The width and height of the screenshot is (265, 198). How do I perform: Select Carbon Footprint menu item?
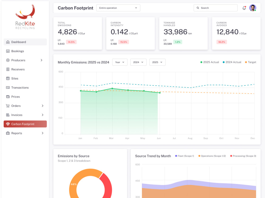click(x=25, y=124)
